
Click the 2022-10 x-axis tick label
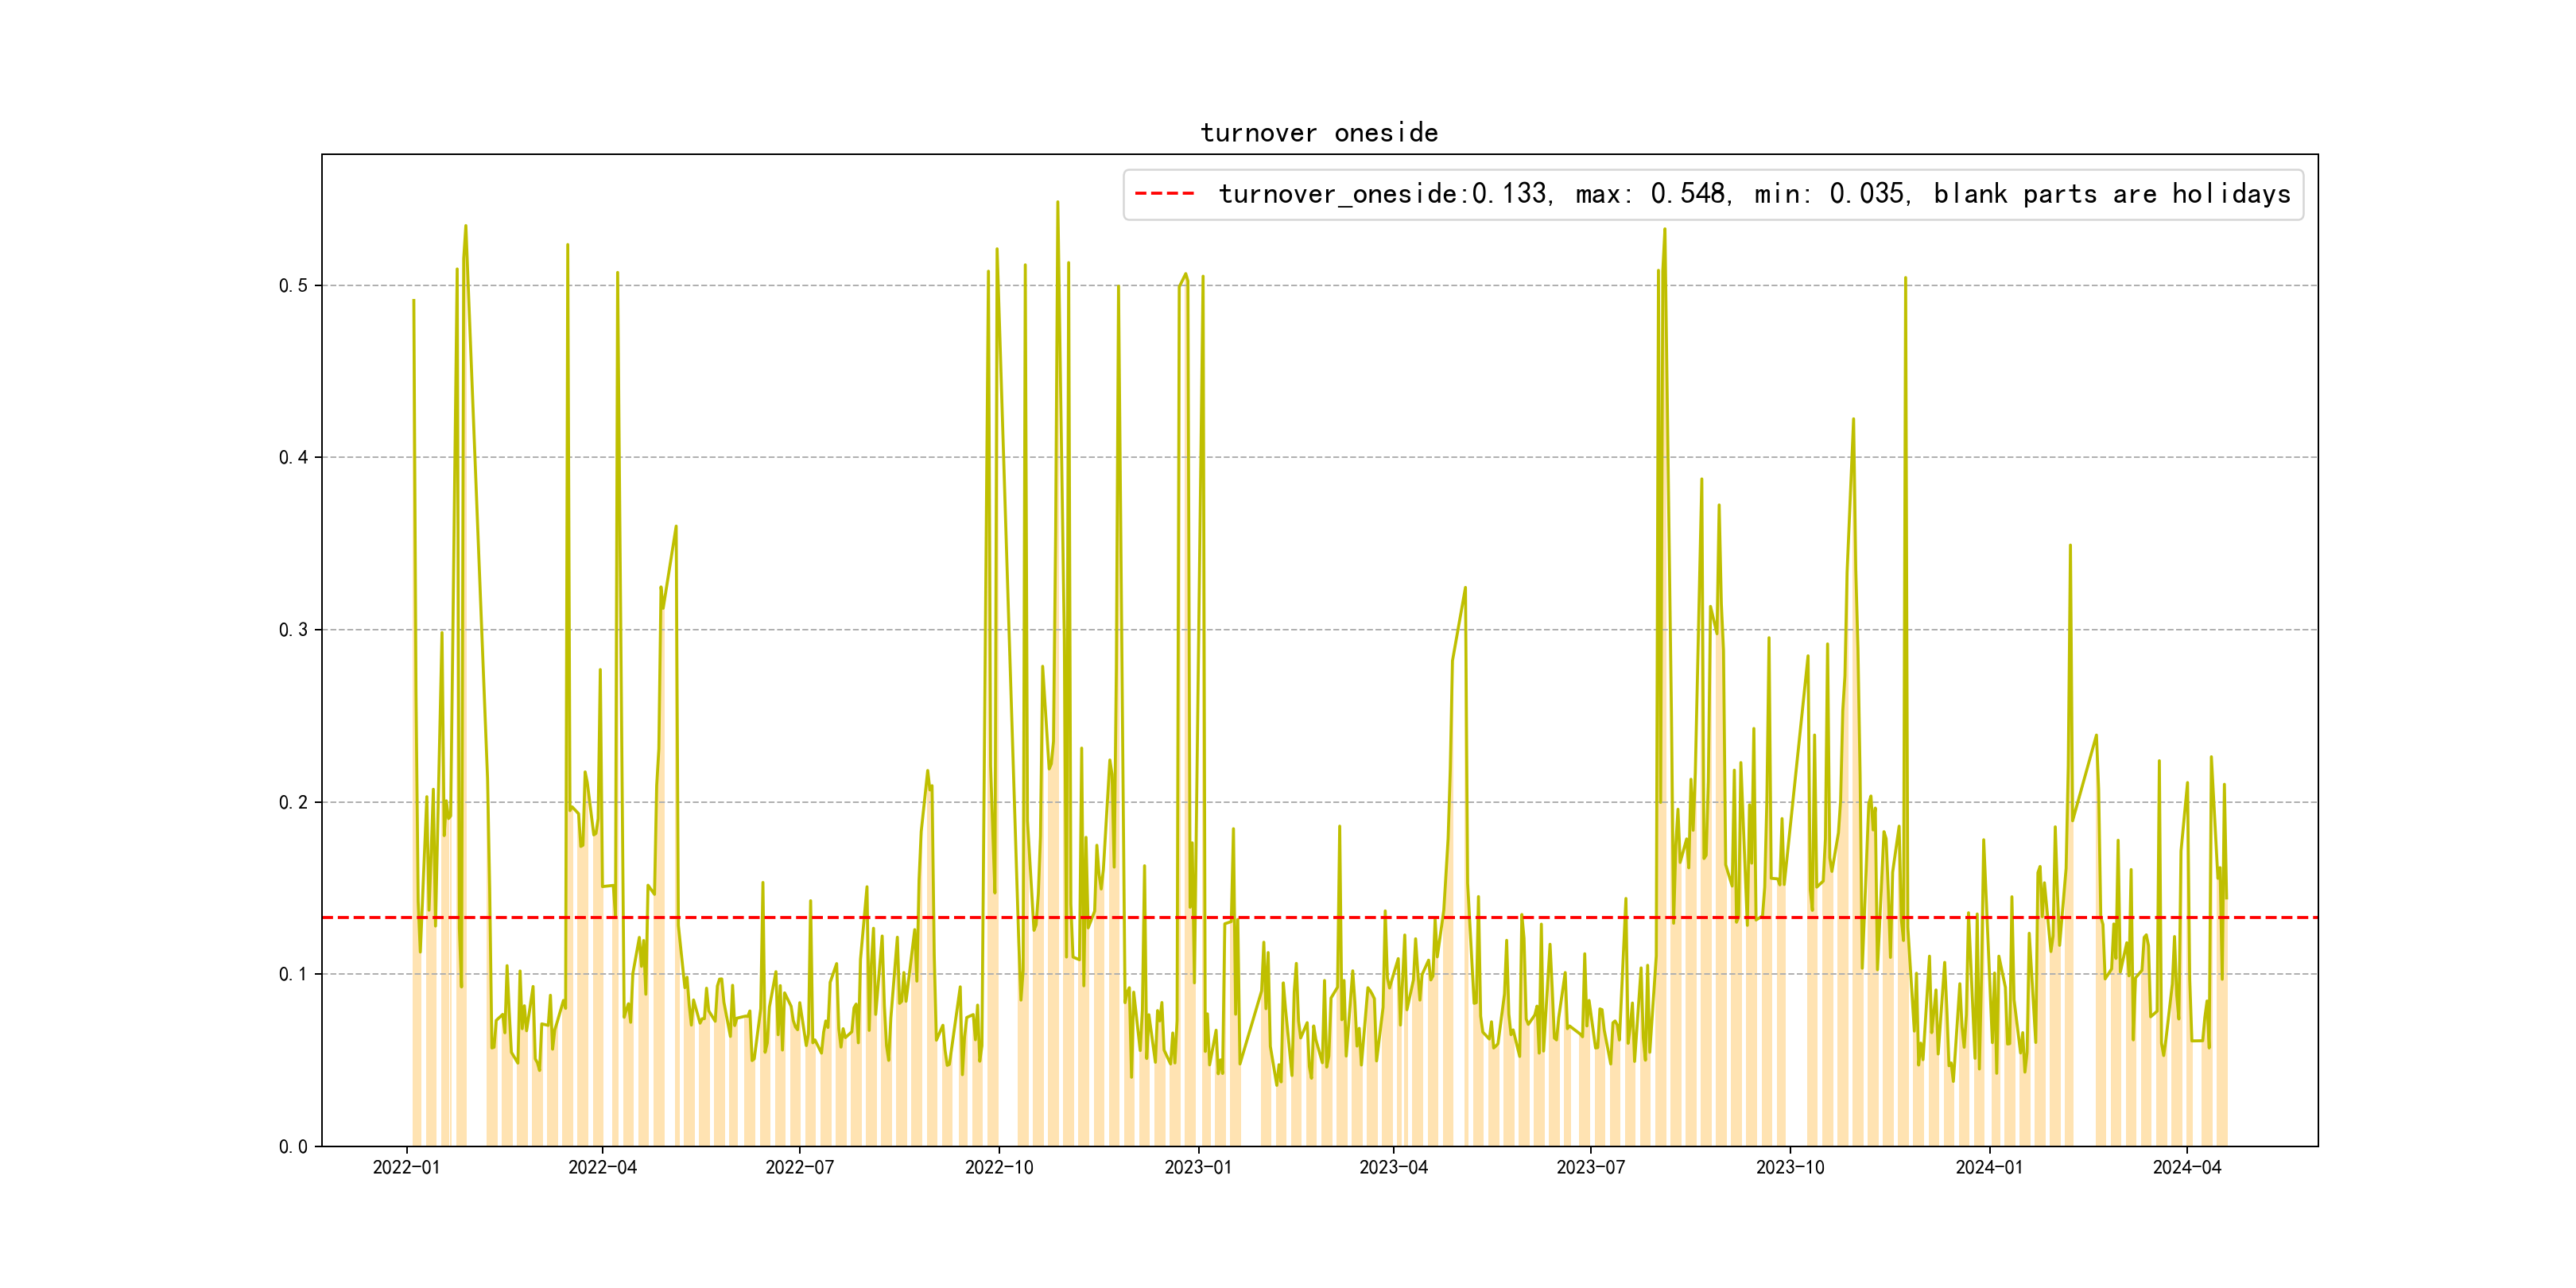coord(998,1167)
